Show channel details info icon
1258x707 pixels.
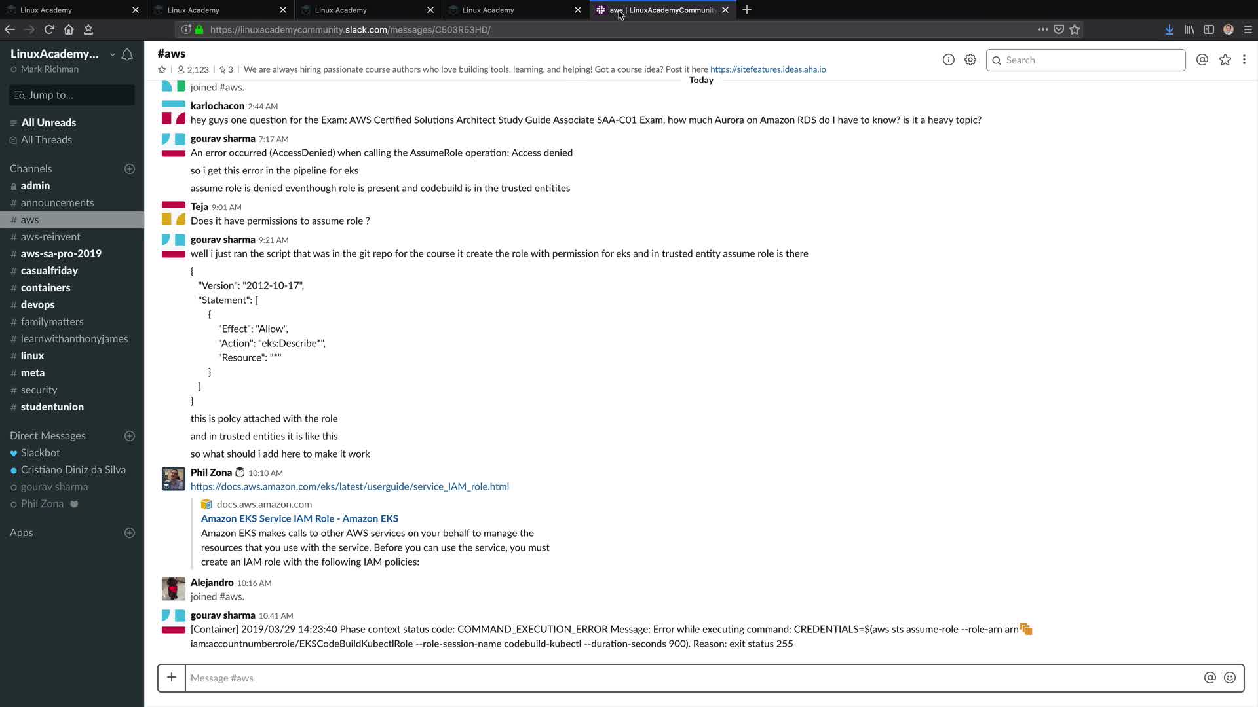click(x=948, y=60)
